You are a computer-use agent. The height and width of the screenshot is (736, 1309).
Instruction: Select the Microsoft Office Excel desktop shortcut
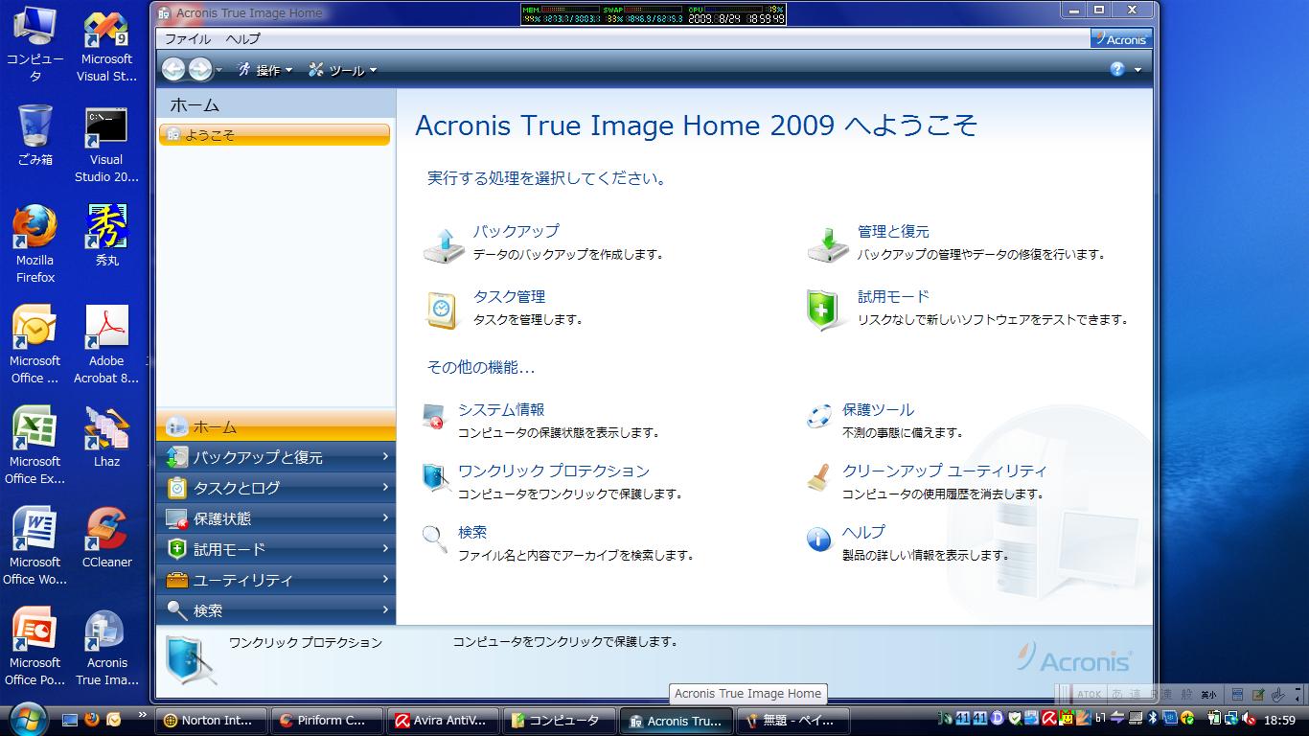(x=35, y=447)
